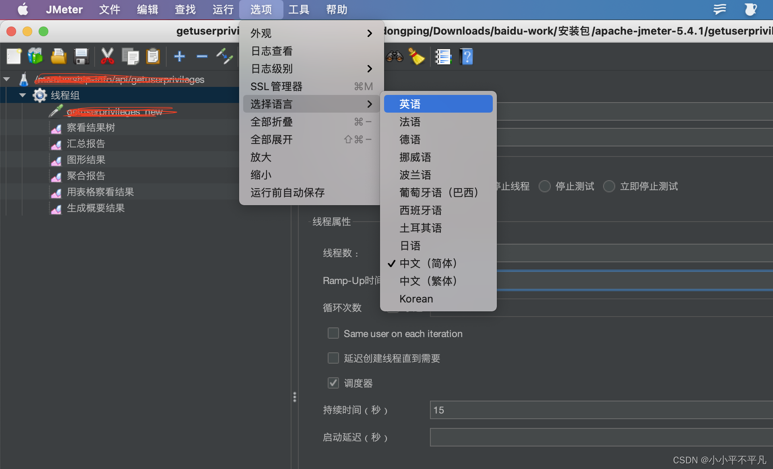773x469 pixels.
Task: Click the thread group gear icon
Action: click(39, 95)
